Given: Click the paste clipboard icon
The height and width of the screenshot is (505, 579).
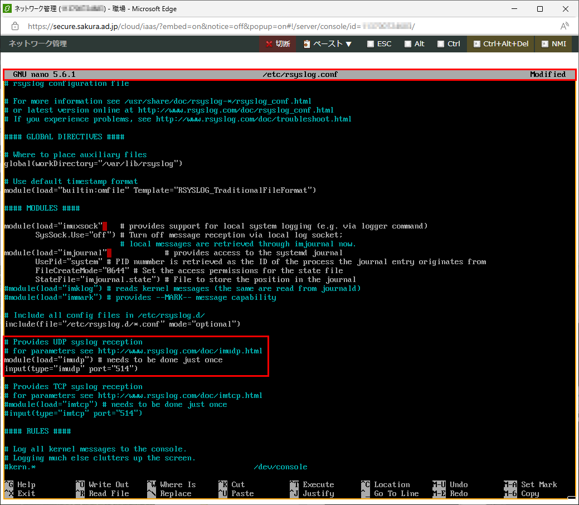Looking at the screenshot, I should click(x=306, y=44).
